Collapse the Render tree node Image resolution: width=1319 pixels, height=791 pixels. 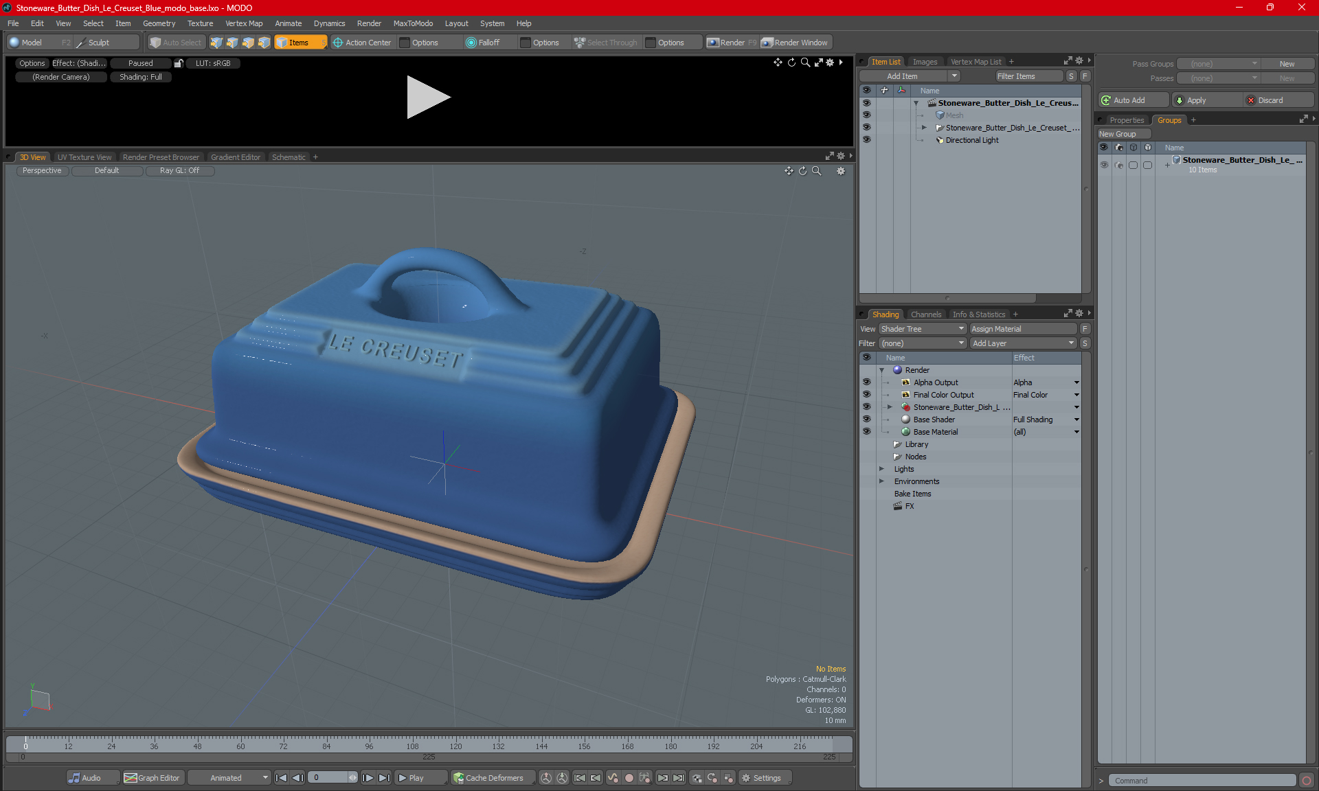882,370
